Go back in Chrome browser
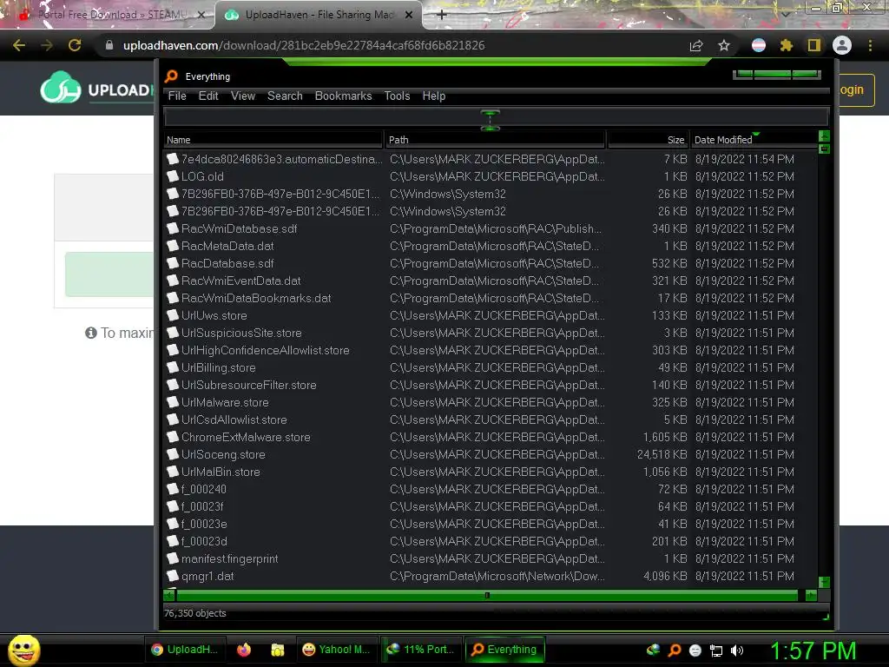 pyautogui.click(x=19, y=45)
